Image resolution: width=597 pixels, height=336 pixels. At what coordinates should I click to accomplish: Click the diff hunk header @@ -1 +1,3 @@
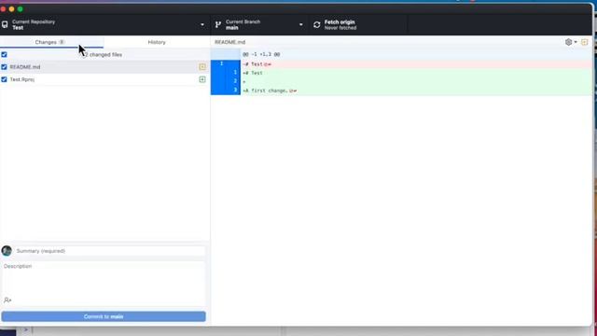coord(261,54)
